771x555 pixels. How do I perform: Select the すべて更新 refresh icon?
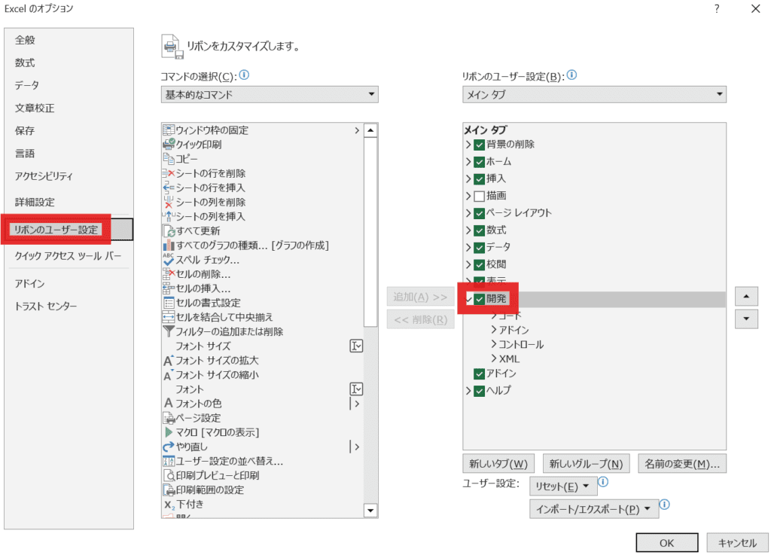(x=169, y=231)
